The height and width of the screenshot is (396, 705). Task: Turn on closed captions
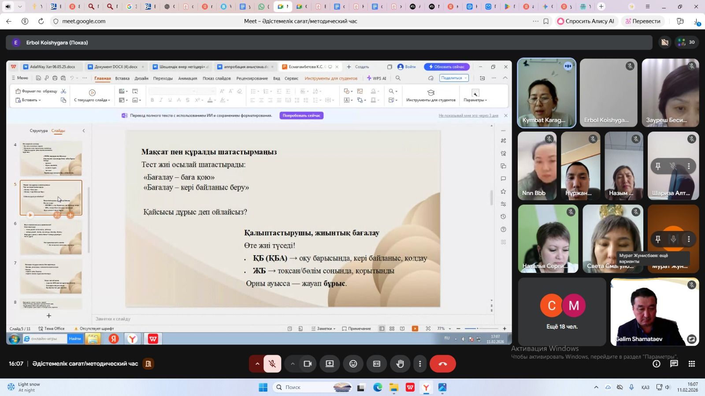[x=377, y=364]
